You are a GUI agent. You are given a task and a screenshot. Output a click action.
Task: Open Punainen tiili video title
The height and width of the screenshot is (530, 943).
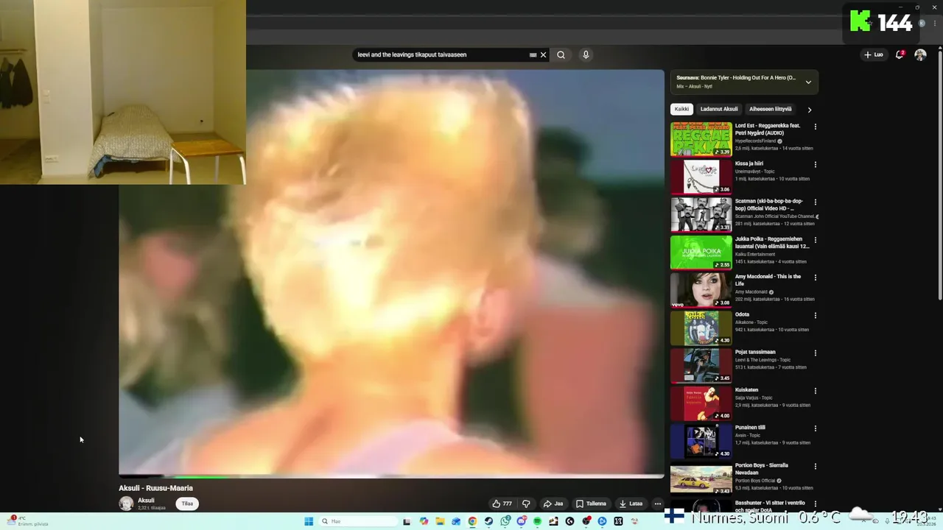coord(750,428)
